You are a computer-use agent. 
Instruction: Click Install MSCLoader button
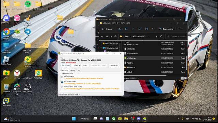[x=80, y=65]
